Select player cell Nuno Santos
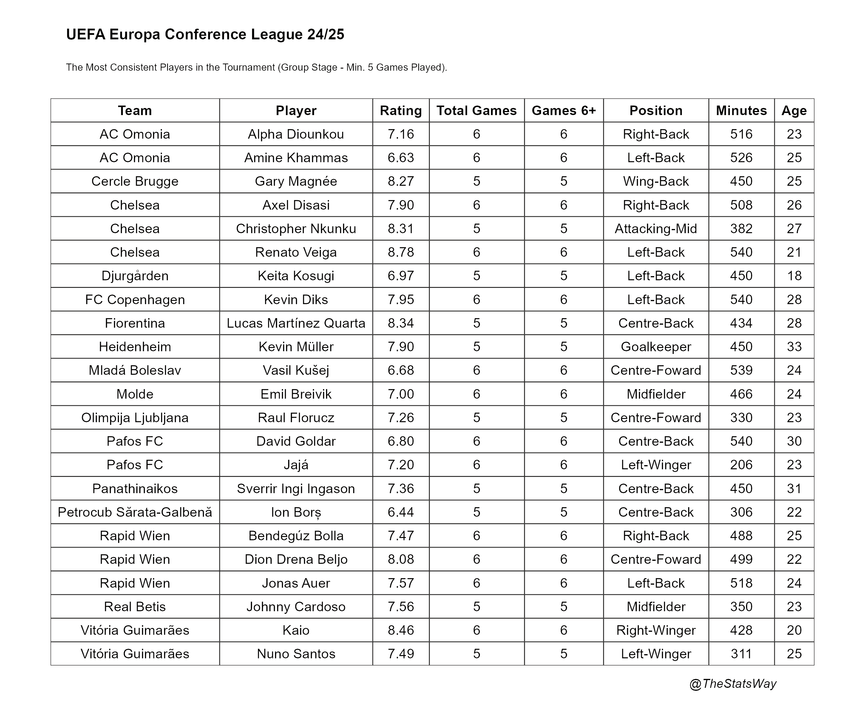The height and width of the screenshot is (709, 865). click(x=296, y=654)
